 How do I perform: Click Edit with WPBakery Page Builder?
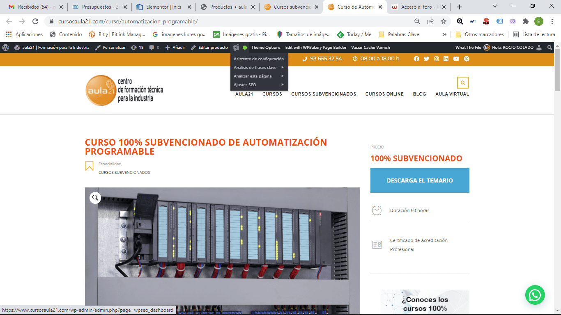(x=316, y=48)
